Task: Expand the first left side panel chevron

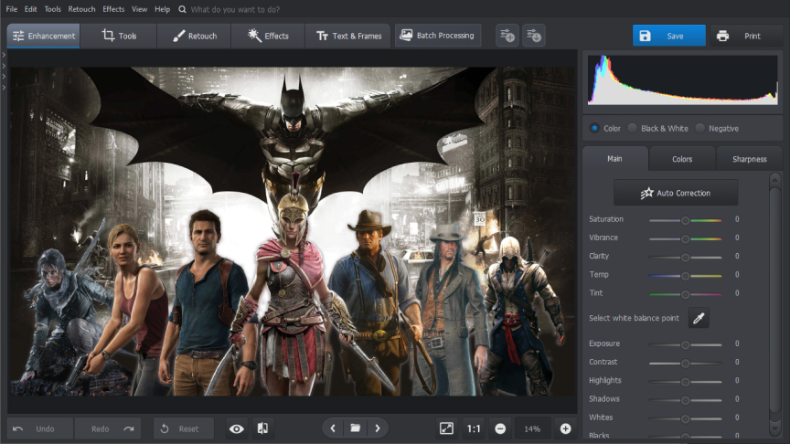Action: click(4, 55)
